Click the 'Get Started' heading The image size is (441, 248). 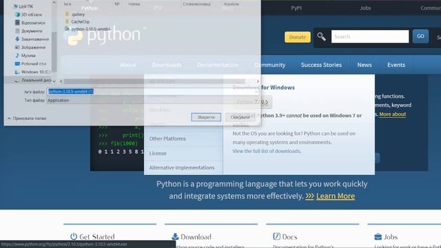(x=97, y=237)
